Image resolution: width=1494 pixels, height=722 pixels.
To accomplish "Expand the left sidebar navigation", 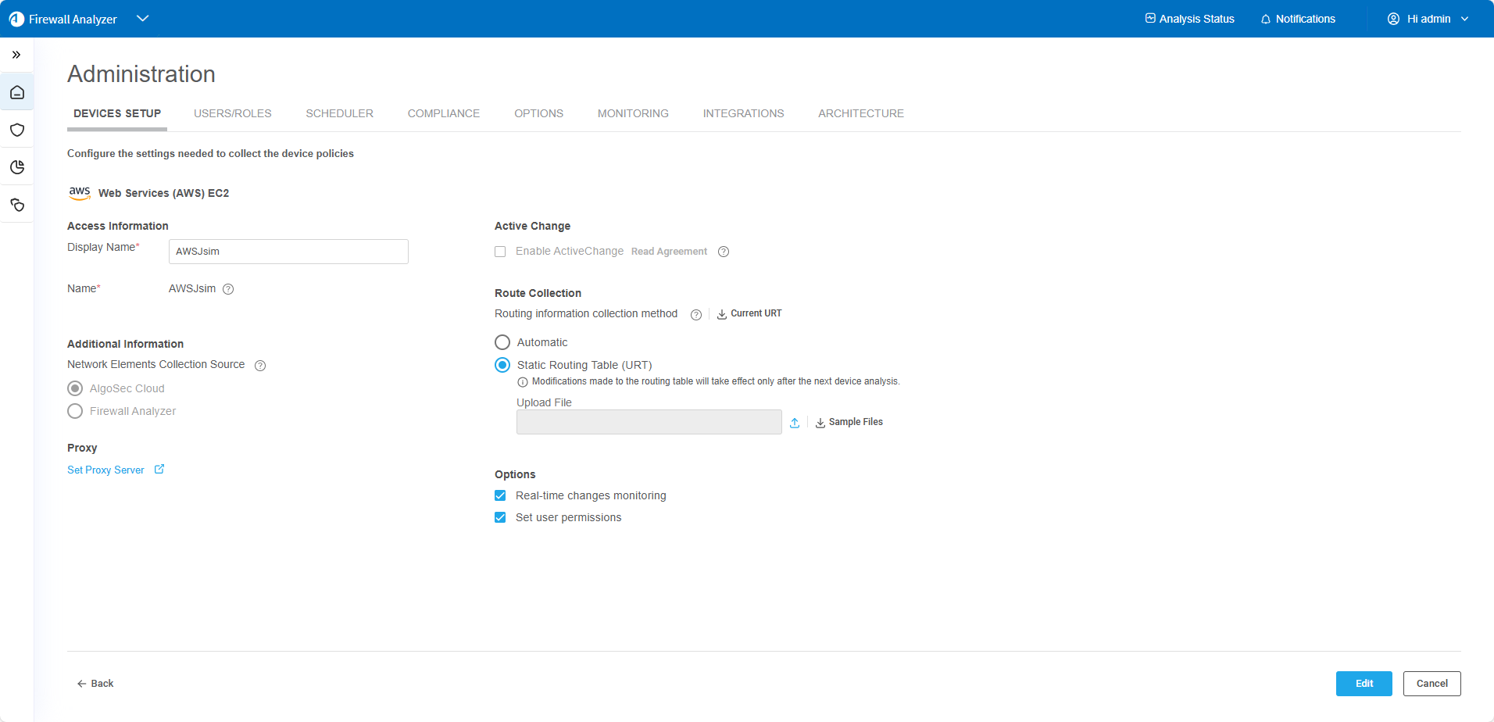I will (x=16, y=55).
